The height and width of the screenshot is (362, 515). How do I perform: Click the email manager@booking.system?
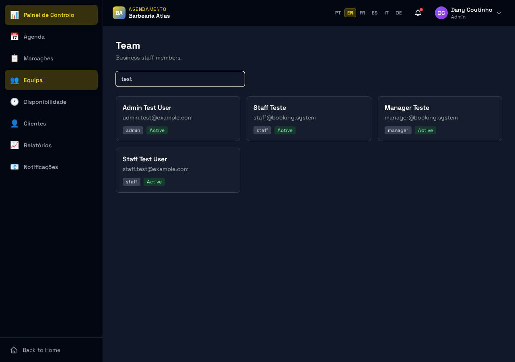point(421,117)
